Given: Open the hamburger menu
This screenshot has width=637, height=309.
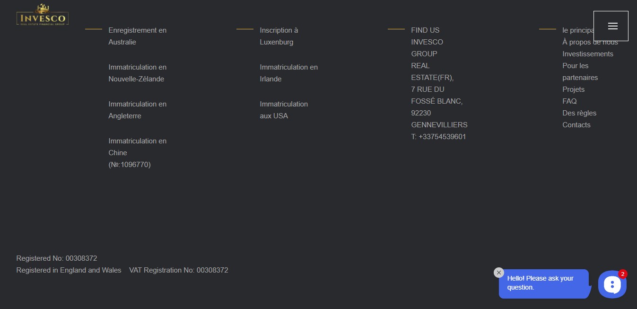Looking at the screenshot, I should click(611, 26).
